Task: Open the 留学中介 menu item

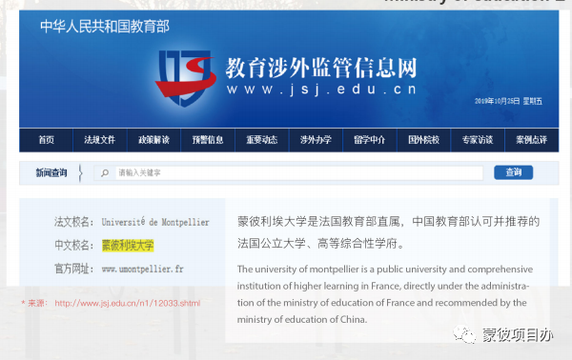Action: click(x=370, y=140)
